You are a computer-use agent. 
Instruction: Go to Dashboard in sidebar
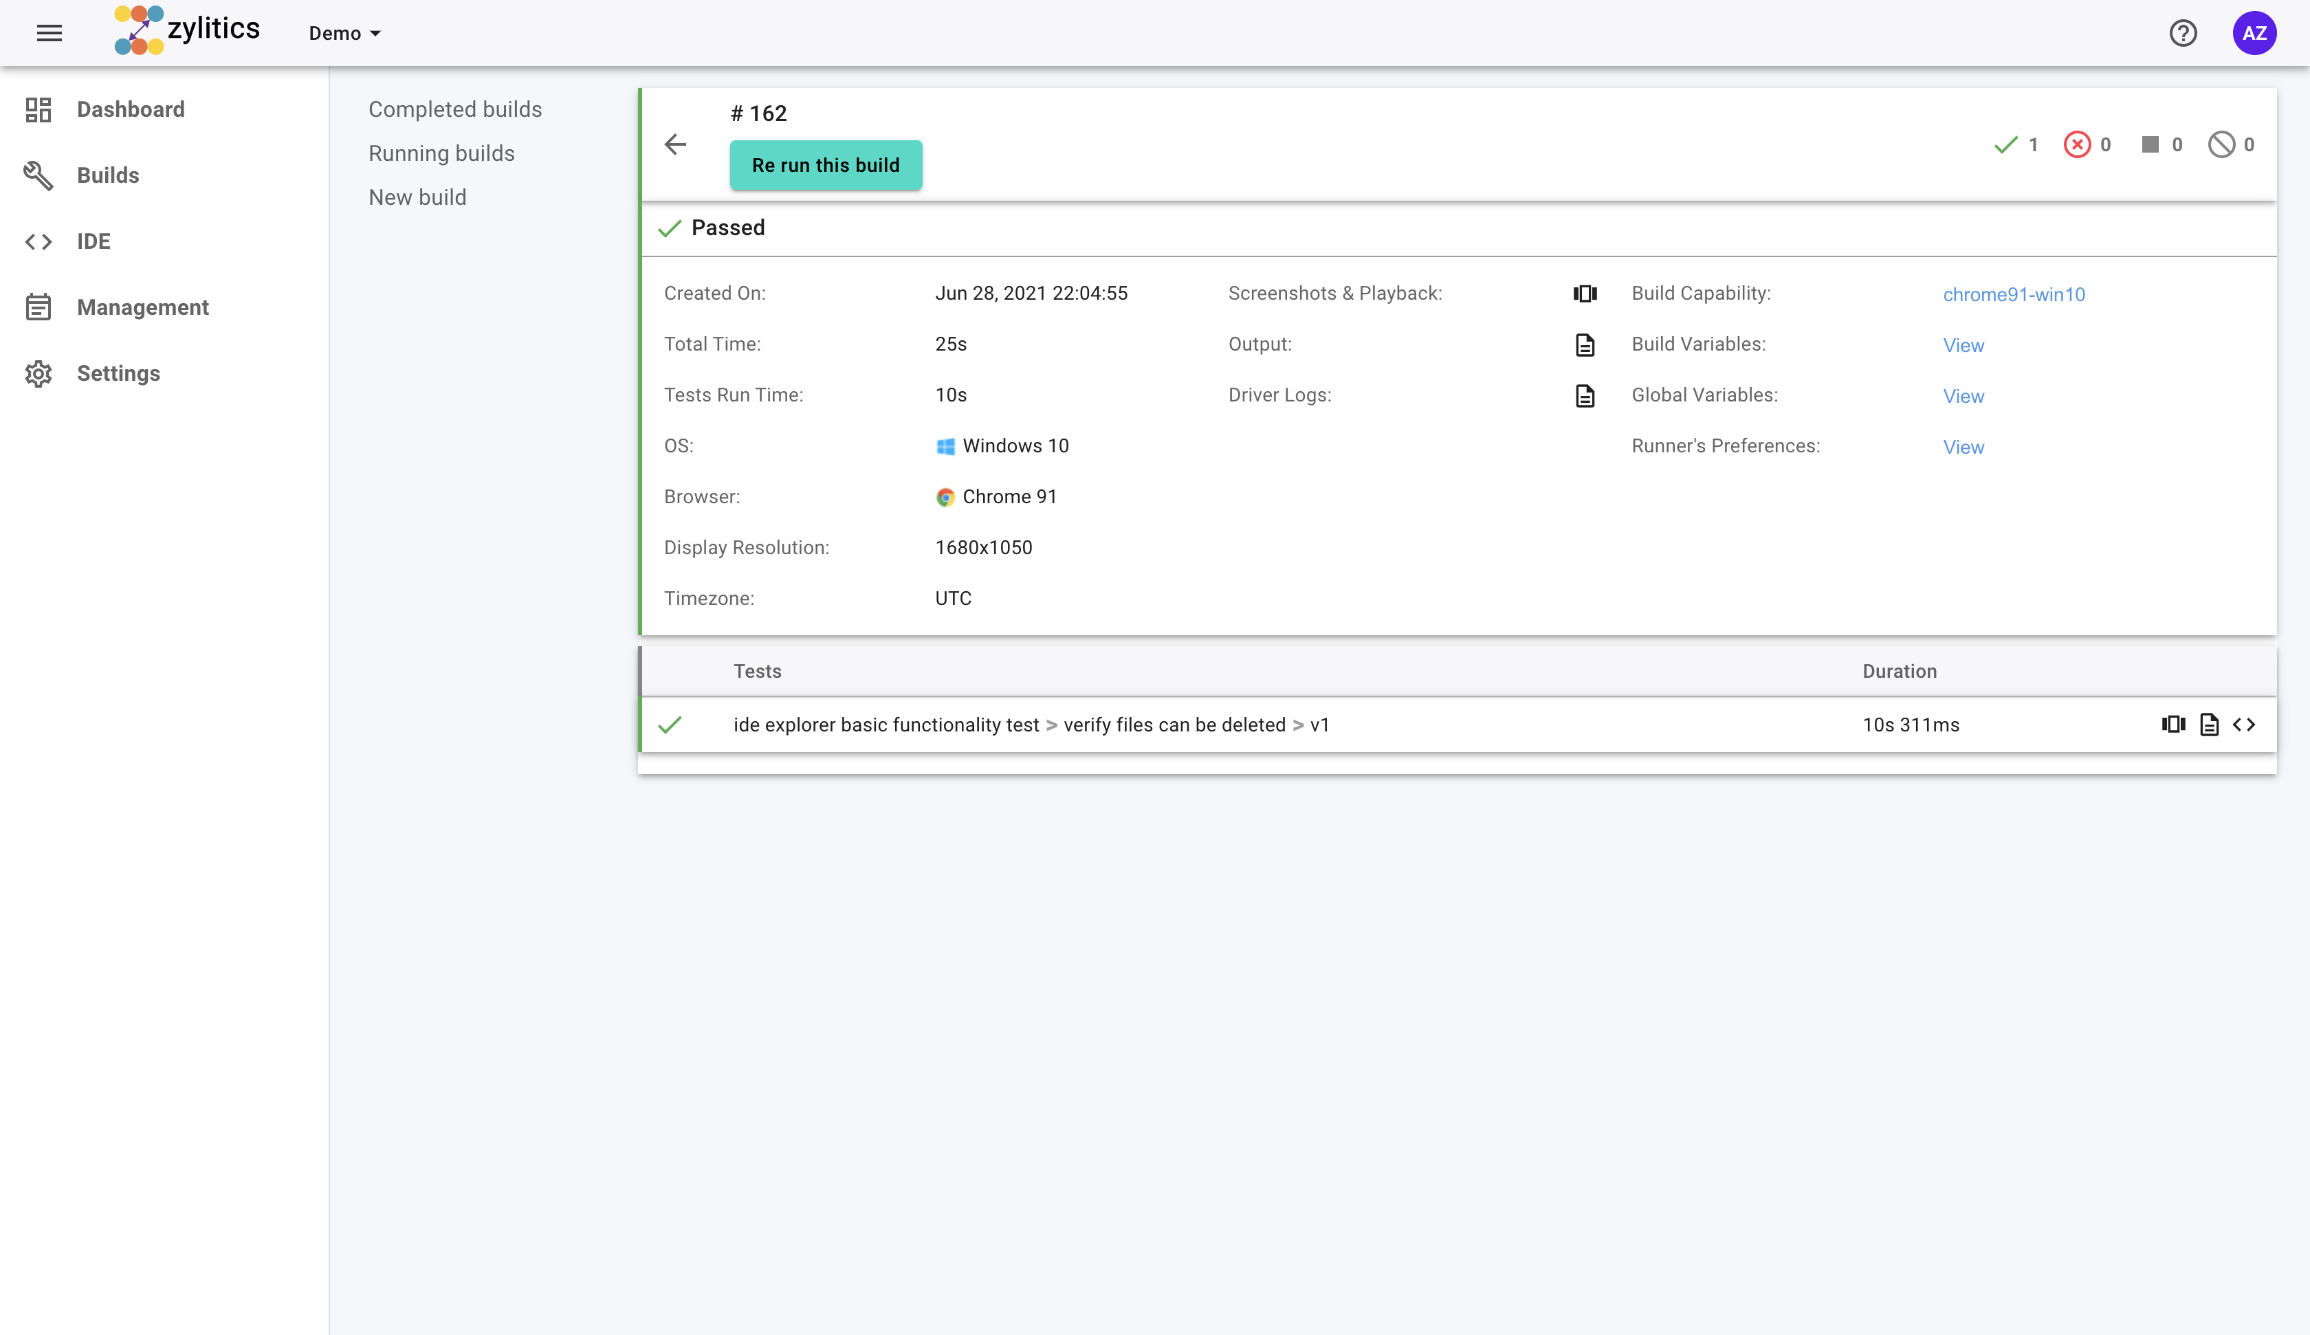[x=130, y=109]
